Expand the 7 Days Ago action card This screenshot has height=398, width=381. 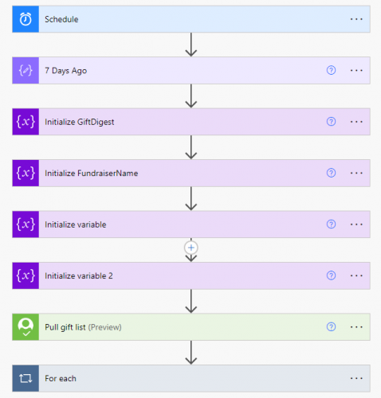191,70
